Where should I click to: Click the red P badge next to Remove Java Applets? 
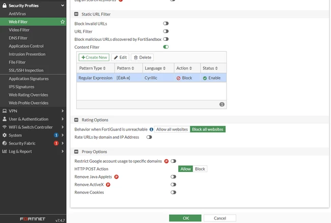point(116,177)
